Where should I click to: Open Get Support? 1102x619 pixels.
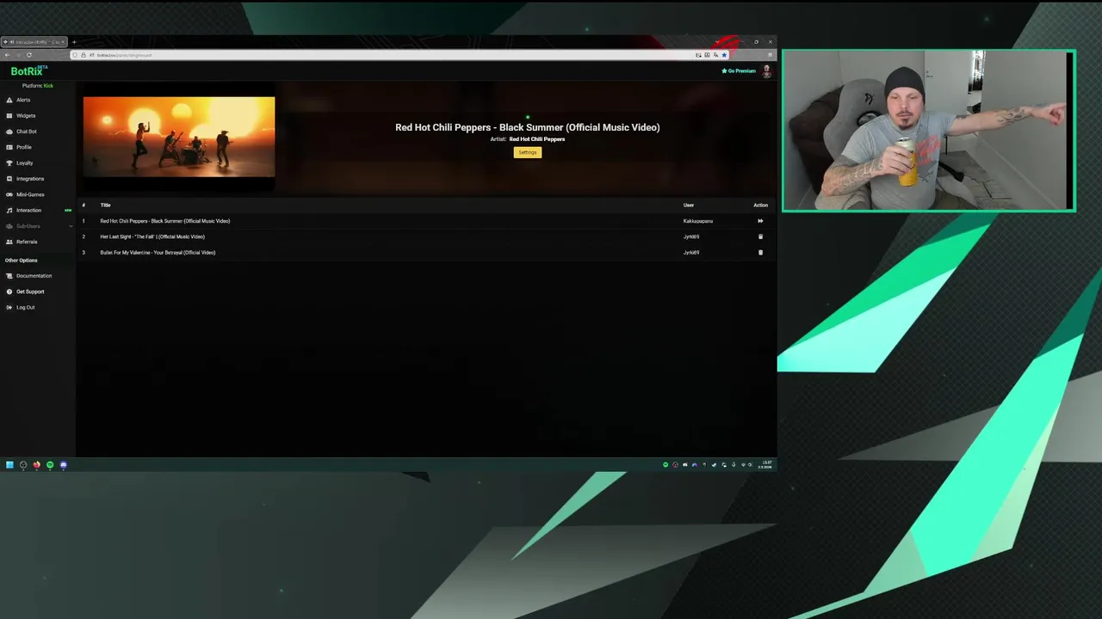coord(25,291)
